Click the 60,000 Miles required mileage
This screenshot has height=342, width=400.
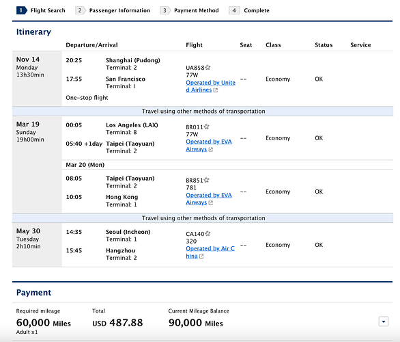(44, 323)
